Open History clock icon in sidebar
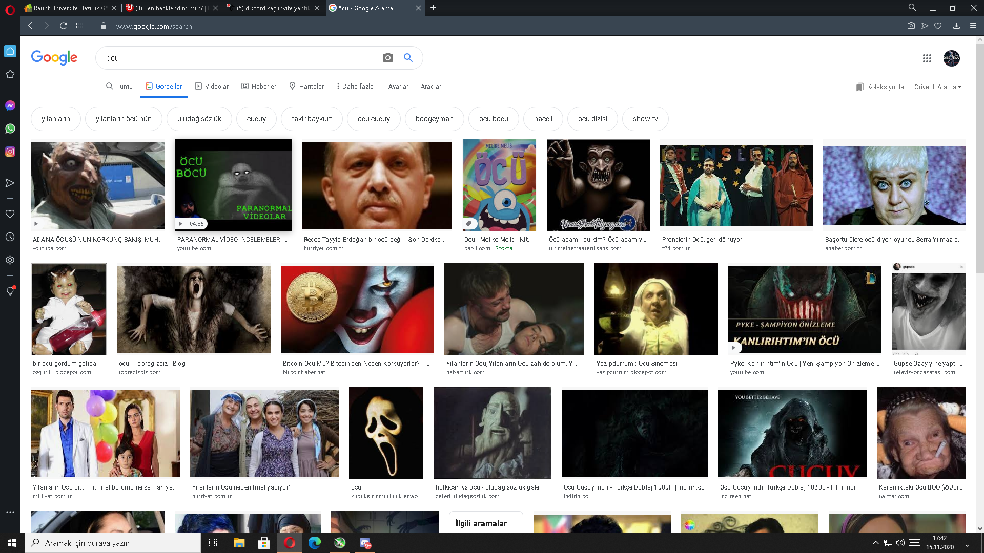This screenshot has height=553, width=984. [10, 237]
